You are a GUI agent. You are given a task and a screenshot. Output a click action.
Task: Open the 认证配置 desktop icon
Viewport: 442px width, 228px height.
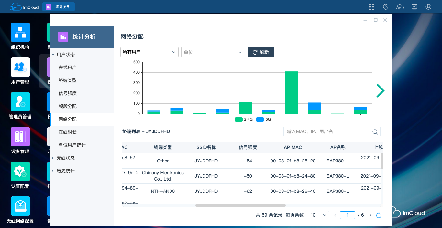[x=20, y=171]
